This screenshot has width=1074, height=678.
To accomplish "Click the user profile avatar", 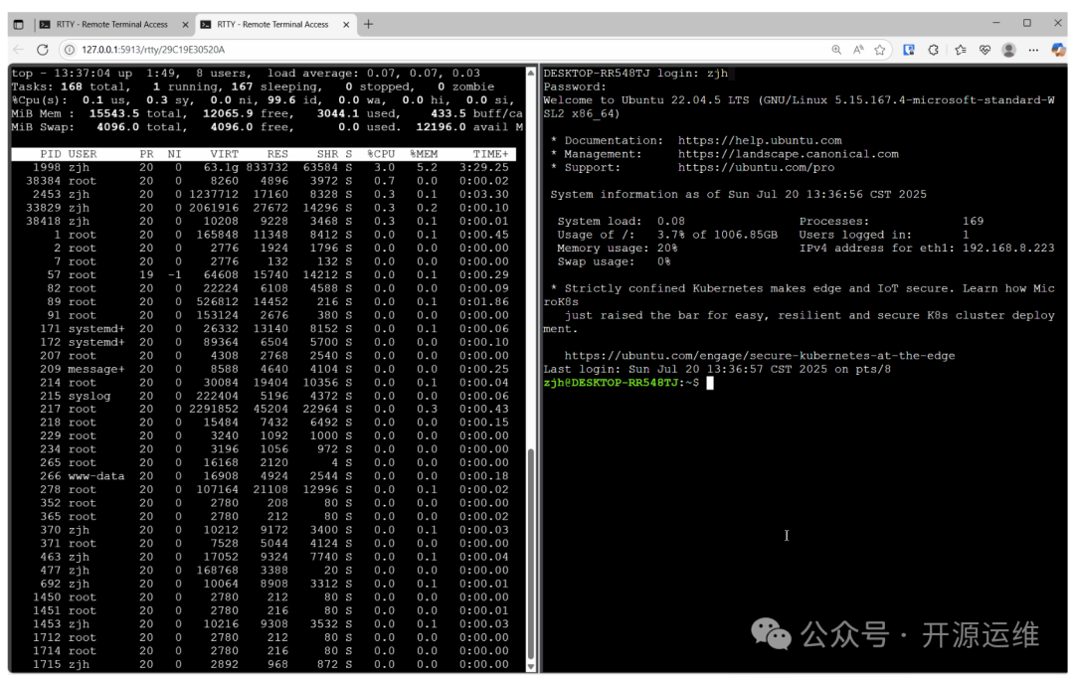I will (x=1008, y=50).
